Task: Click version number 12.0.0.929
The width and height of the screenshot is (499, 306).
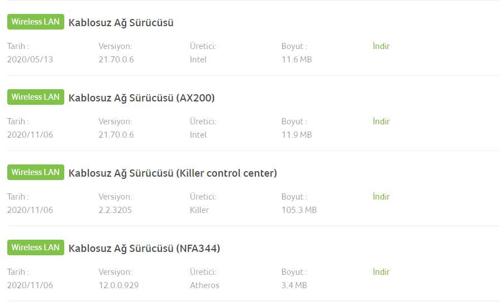Action: 118,285
